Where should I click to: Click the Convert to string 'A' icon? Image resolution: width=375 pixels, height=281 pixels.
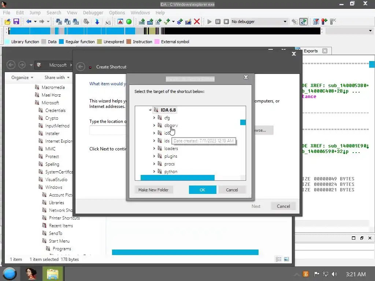[x=159, y=22]
